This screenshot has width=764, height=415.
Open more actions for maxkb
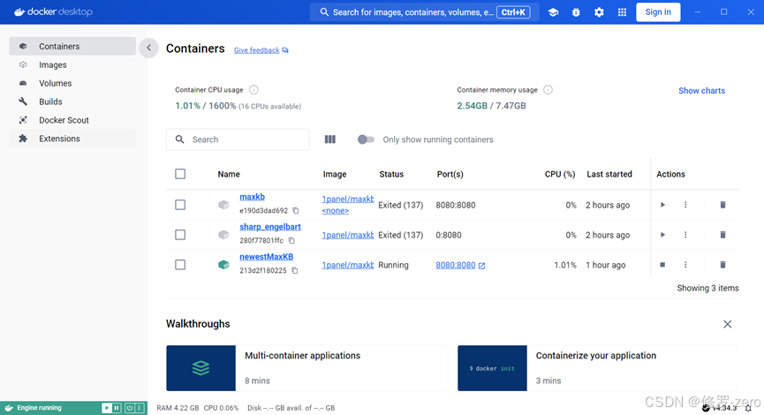click(685, 205)
